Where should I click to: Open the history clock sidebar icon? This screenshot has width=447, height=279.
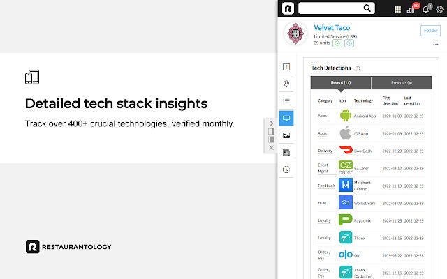pos(286,169)
